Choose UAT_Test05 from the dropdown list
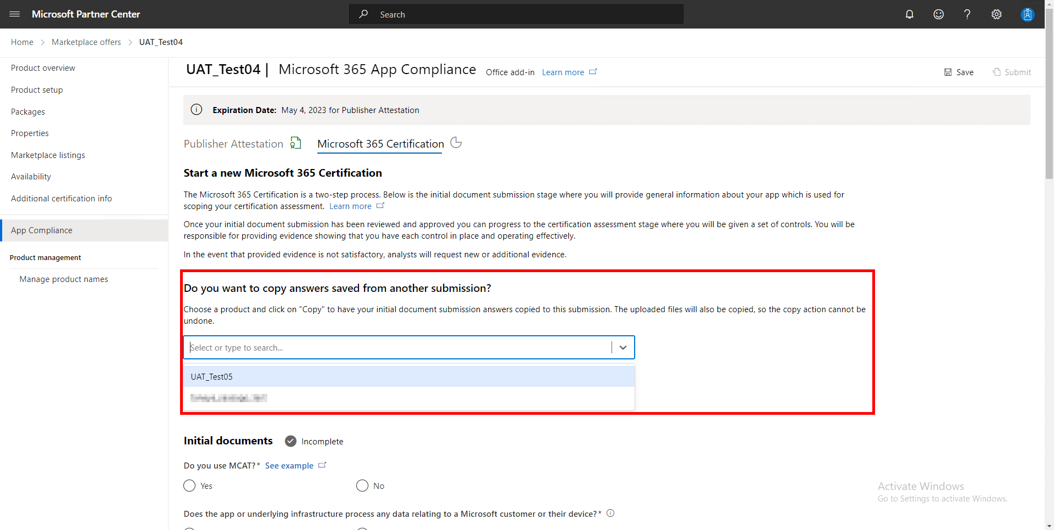Viewport: 1054px width, 530px height. tap(409, 376)
